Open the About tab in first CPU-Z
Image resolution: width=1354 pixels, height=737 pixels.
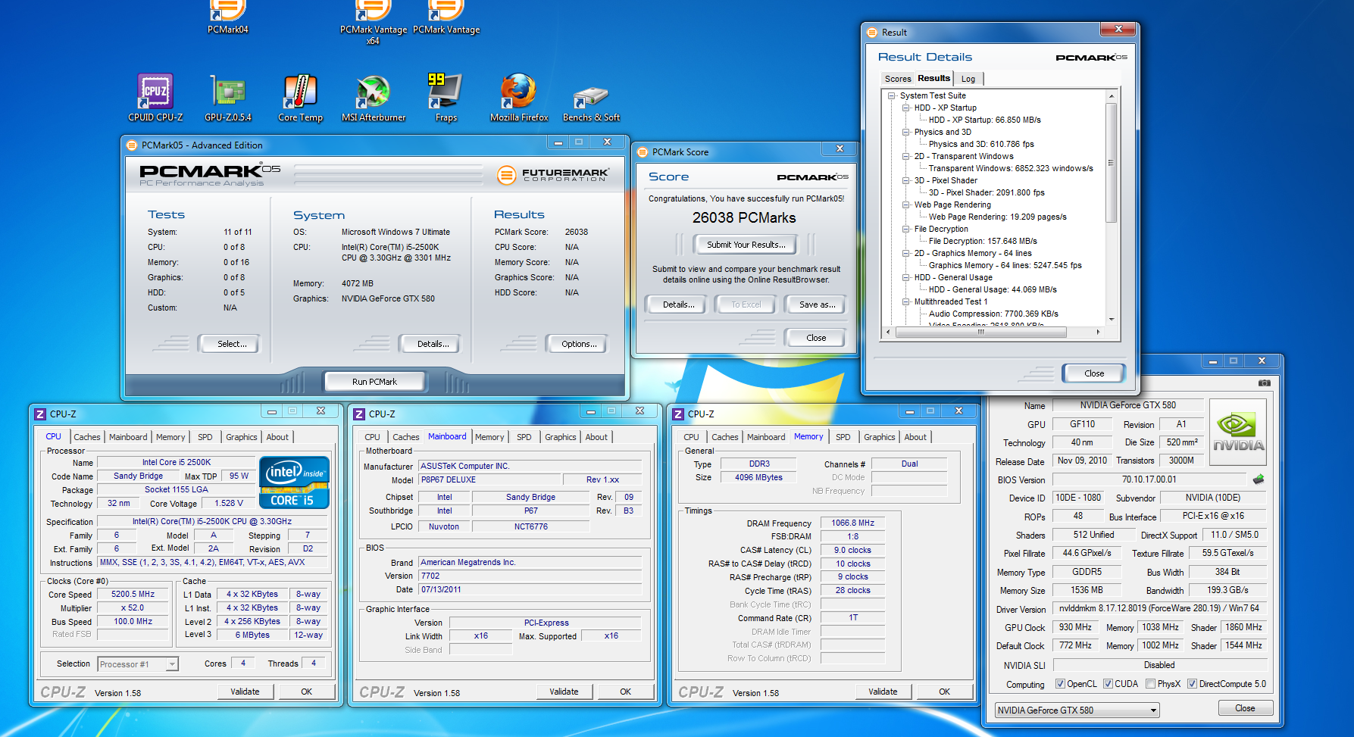click(x=277, y=437)
